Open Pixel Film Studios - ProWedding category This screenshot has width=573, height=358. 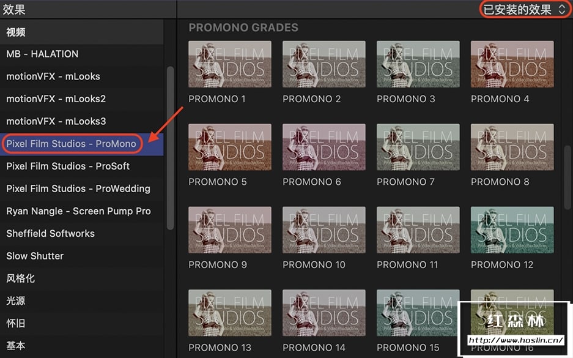point(82,188)
